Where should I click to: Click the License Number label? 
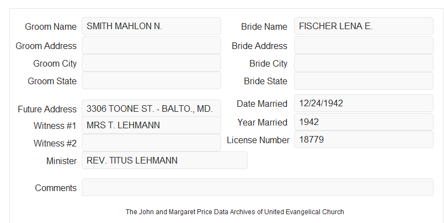[258, 140]
